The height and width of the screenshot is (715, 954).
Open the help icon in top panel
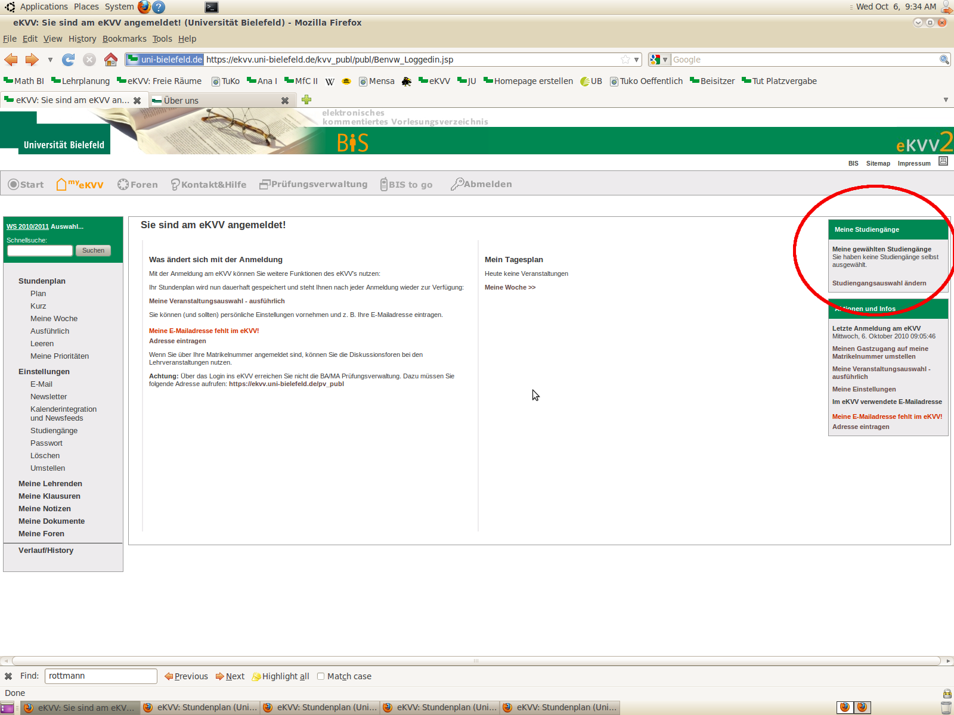(159, 7)
